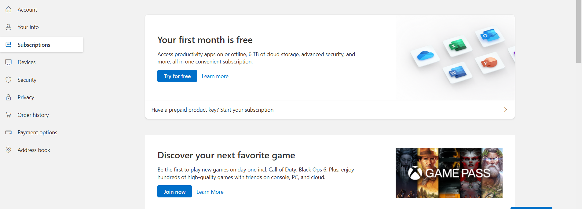Click the 'Your first month is free' heading
This screenshot has width=582, height=209.
coord(205,40)
